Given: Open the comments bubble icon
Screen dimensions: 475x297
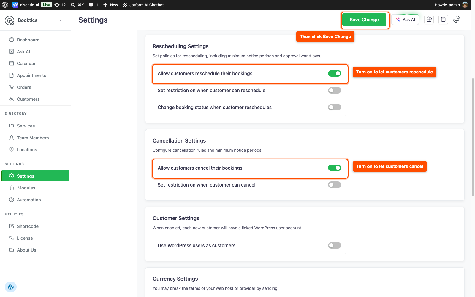Looking at the screenshot, I should pyautogui.click(x=91, y=5).
